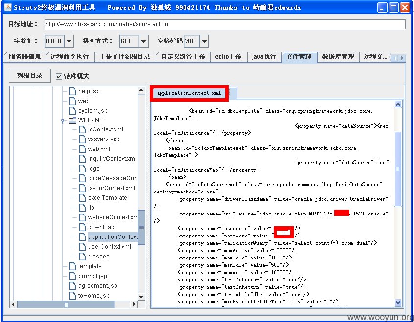
Task: Click the classes item icon
Action: (82, 257)
